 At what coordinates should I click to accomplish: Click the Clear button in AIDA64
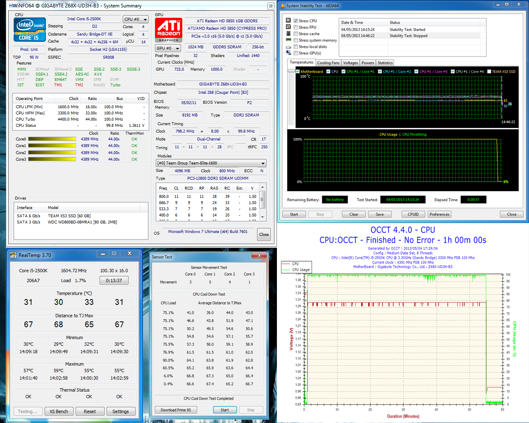pos(354,214)
